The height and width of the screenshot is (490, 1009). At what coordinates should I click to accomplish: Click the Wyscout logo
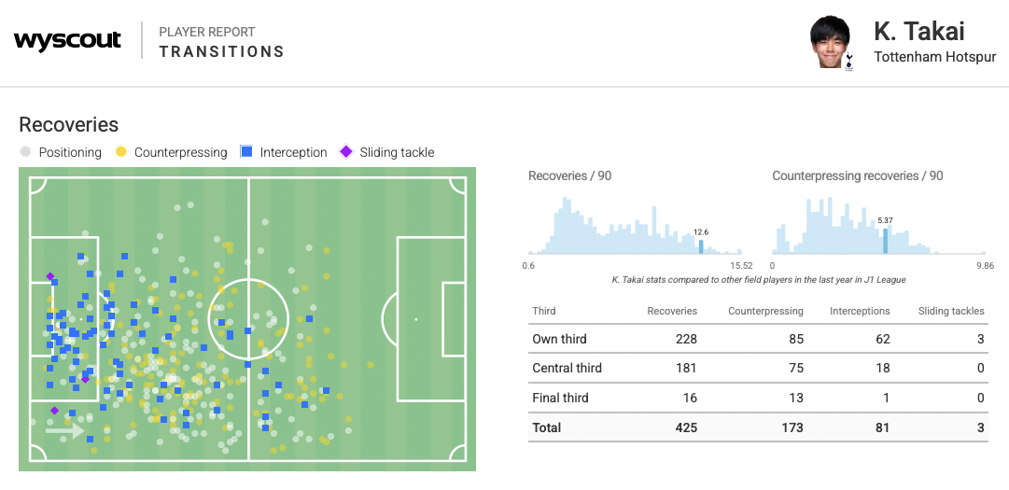[x=67, y=41]
